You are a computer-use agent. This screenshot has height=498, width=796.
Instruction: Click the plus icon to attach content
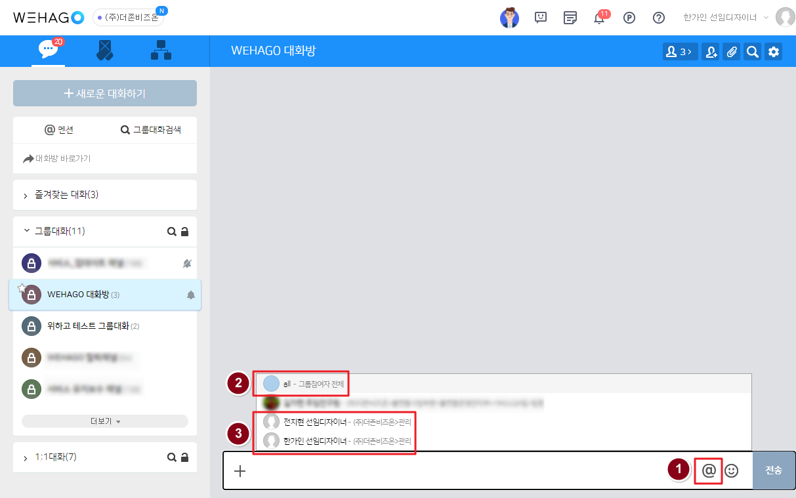(240, 470)
